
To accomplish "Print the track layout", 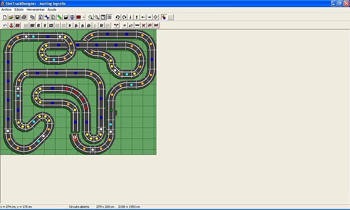I will click(24, 17).
